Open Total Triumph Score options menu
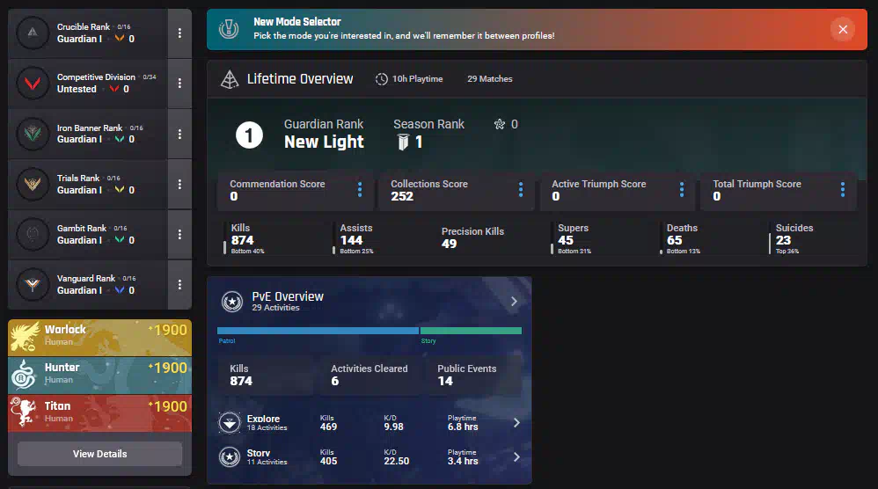The width and height of the screenshot is (878, 489). click(x=843, y=190)
